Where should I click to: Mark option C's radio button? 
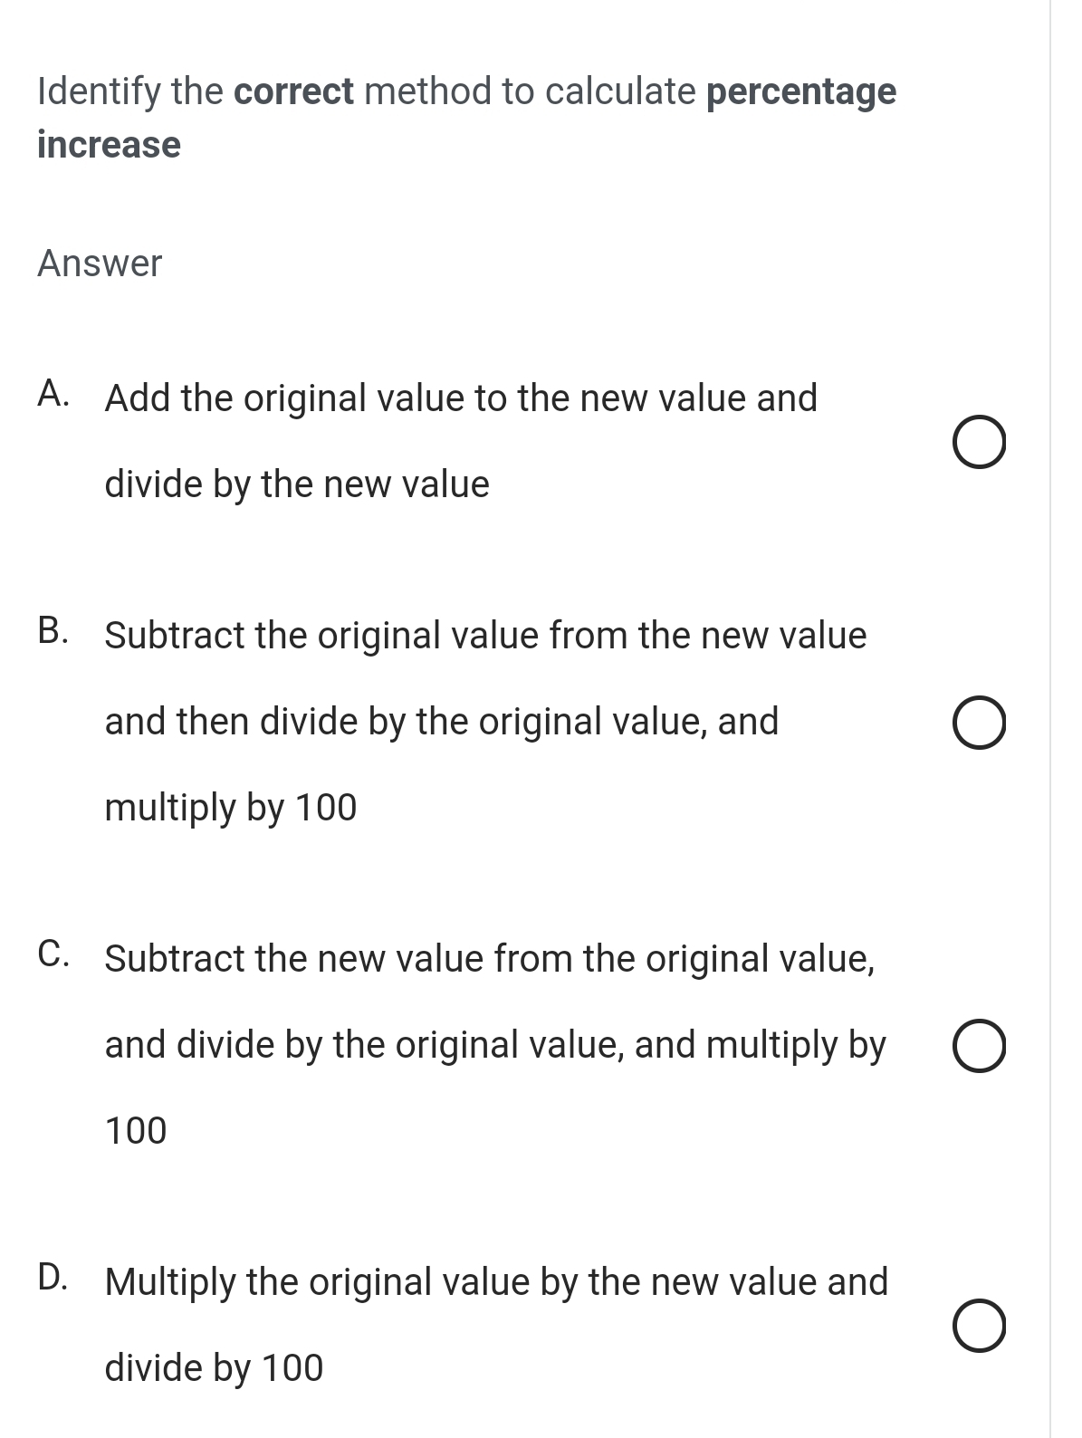[979, 1048]
